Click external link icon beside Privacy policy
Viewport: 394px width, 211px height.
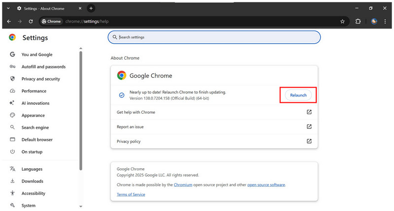pos(309,141)
